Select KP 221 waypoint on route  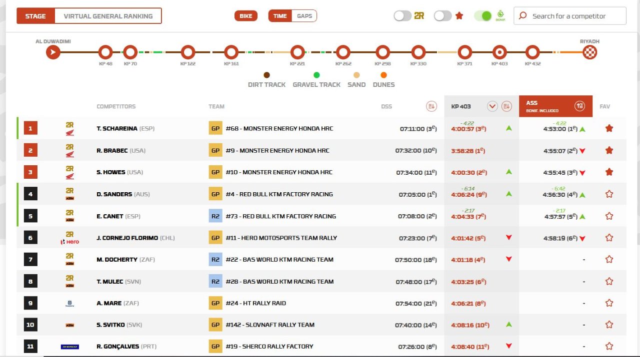coord(297,52)
